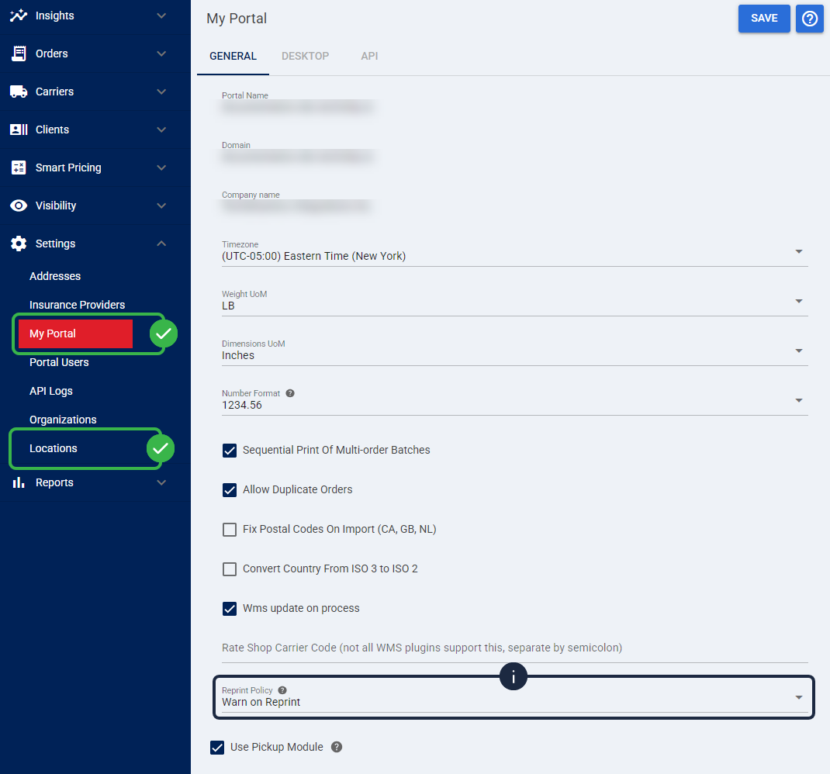Toggle Sequential Print Of Multi-order Batches checkbox
This screenshot has width=830, height=774.
[x=229, y=450]
